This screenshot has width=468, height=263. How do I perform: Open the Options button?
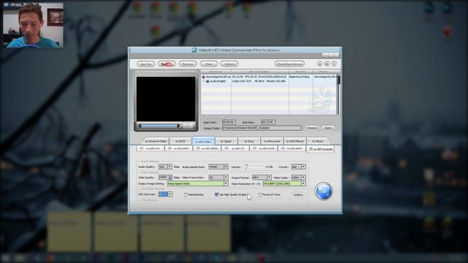[x=229, y=64]
